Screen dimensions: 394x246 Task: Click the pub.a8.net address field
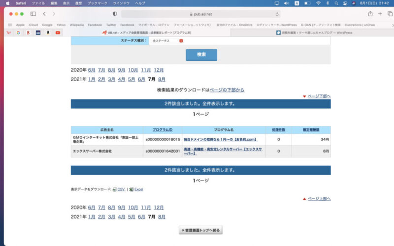[200, 14]
